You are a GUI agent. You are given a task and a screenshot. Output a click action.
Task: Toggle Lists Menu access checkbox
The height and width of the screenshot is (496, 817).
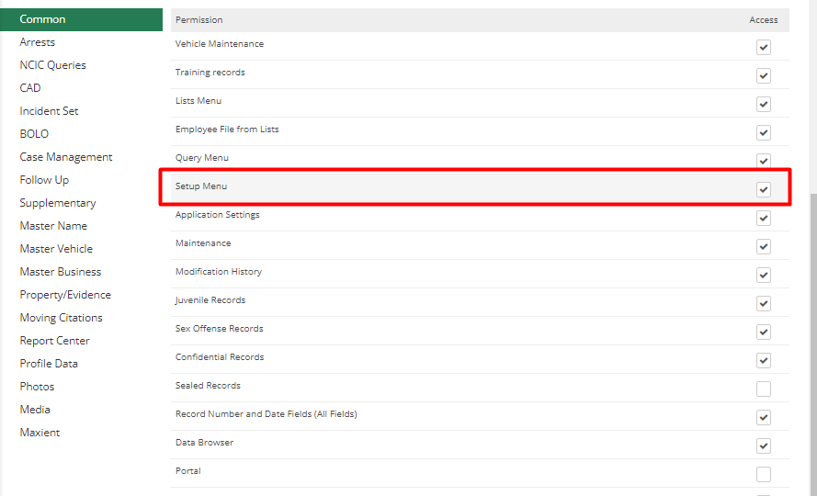coord(764,104)
